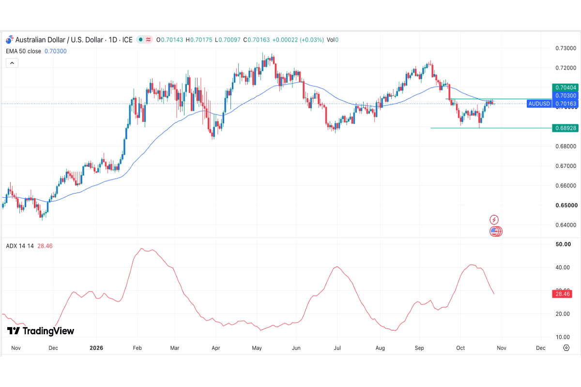The height and width of the screenshot is (387, 581).
Task: Click the Vol0 volume readout
Action: (333, 40)
